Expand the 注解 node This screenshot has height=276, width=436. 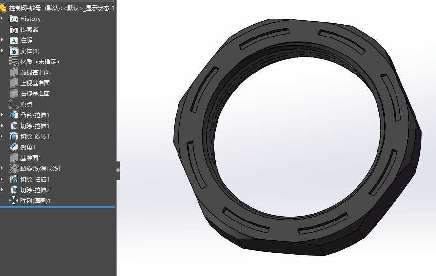click(2, 40)
